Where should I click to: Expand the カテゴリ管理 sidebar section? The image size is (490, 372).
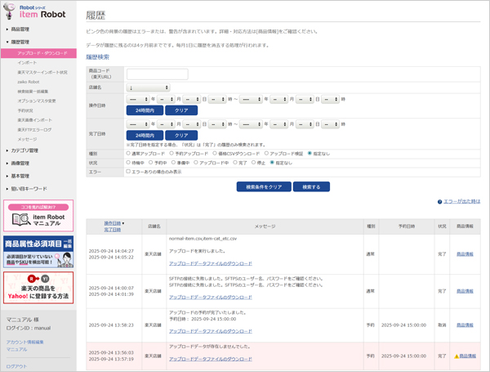click(24, 150)
